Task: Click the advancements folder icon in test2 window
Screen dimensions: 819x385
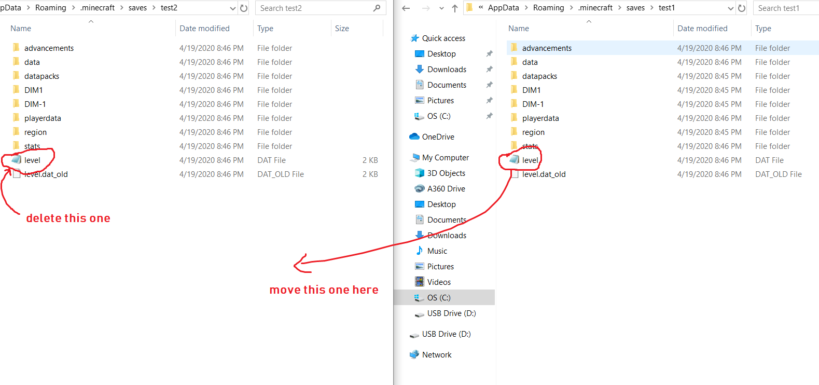Action: (x=16, y=48)
